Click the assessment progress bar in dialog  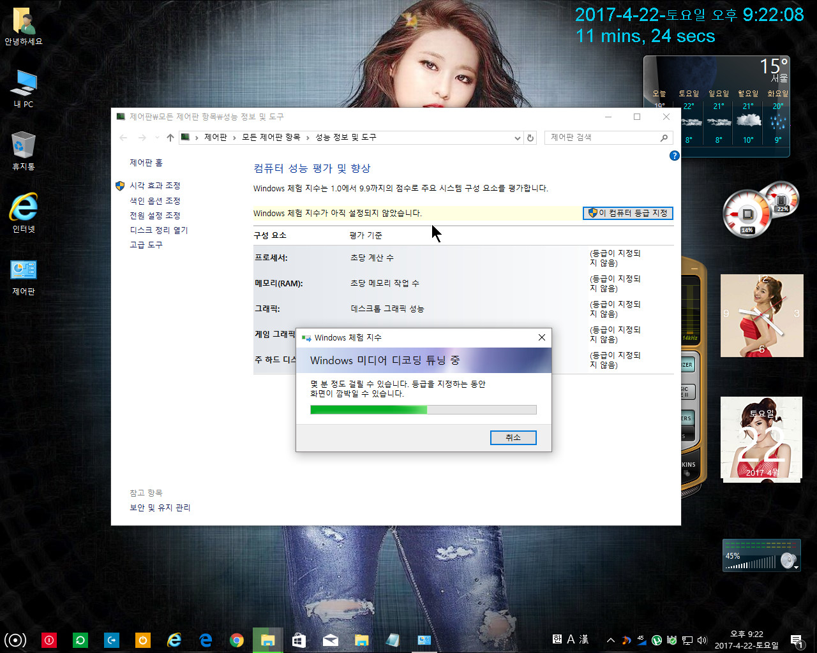[423, 409]
